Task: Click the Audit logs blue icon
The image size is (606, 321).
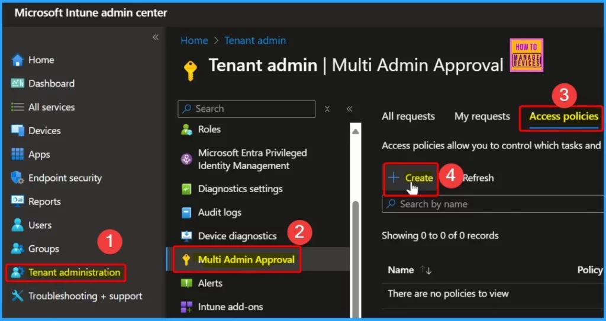Action: (x=186, y=212)
